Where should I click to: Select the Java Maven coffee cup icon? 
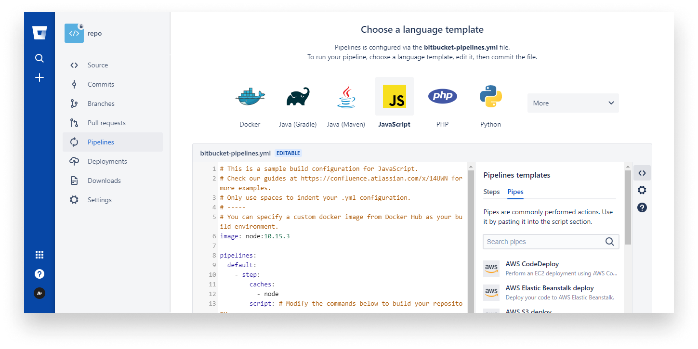pos(346,97)
